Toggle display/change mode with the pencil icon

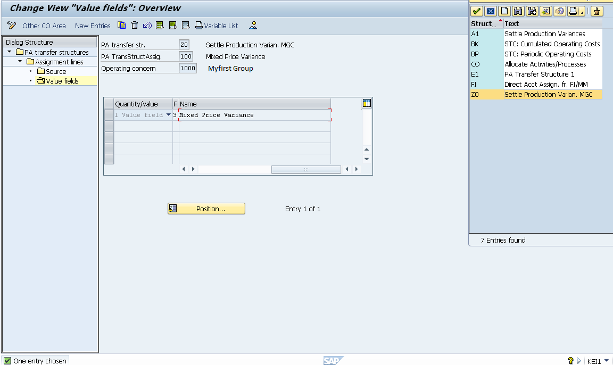[x=11, y=25]
